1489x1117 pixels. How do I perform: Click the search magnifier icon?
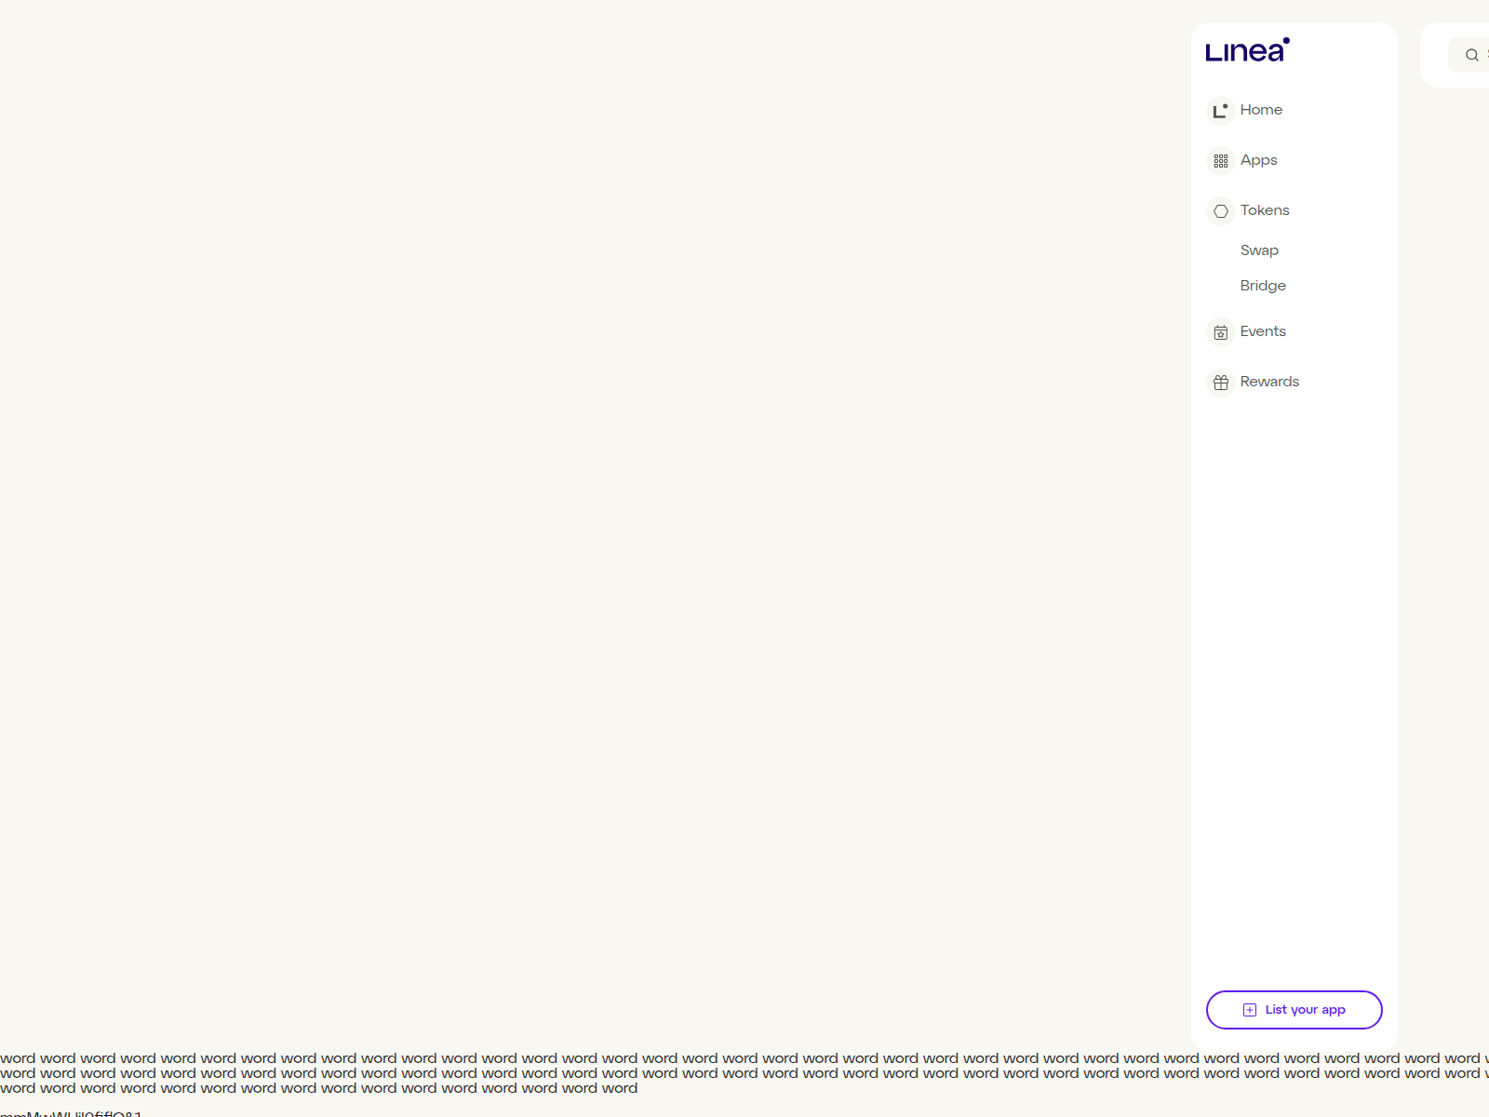[1470, 55]
